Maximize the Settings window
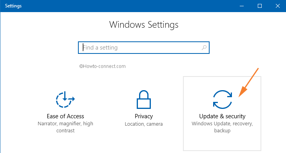The height and width of the screenshot is (153, 286). tap(260, 6)
